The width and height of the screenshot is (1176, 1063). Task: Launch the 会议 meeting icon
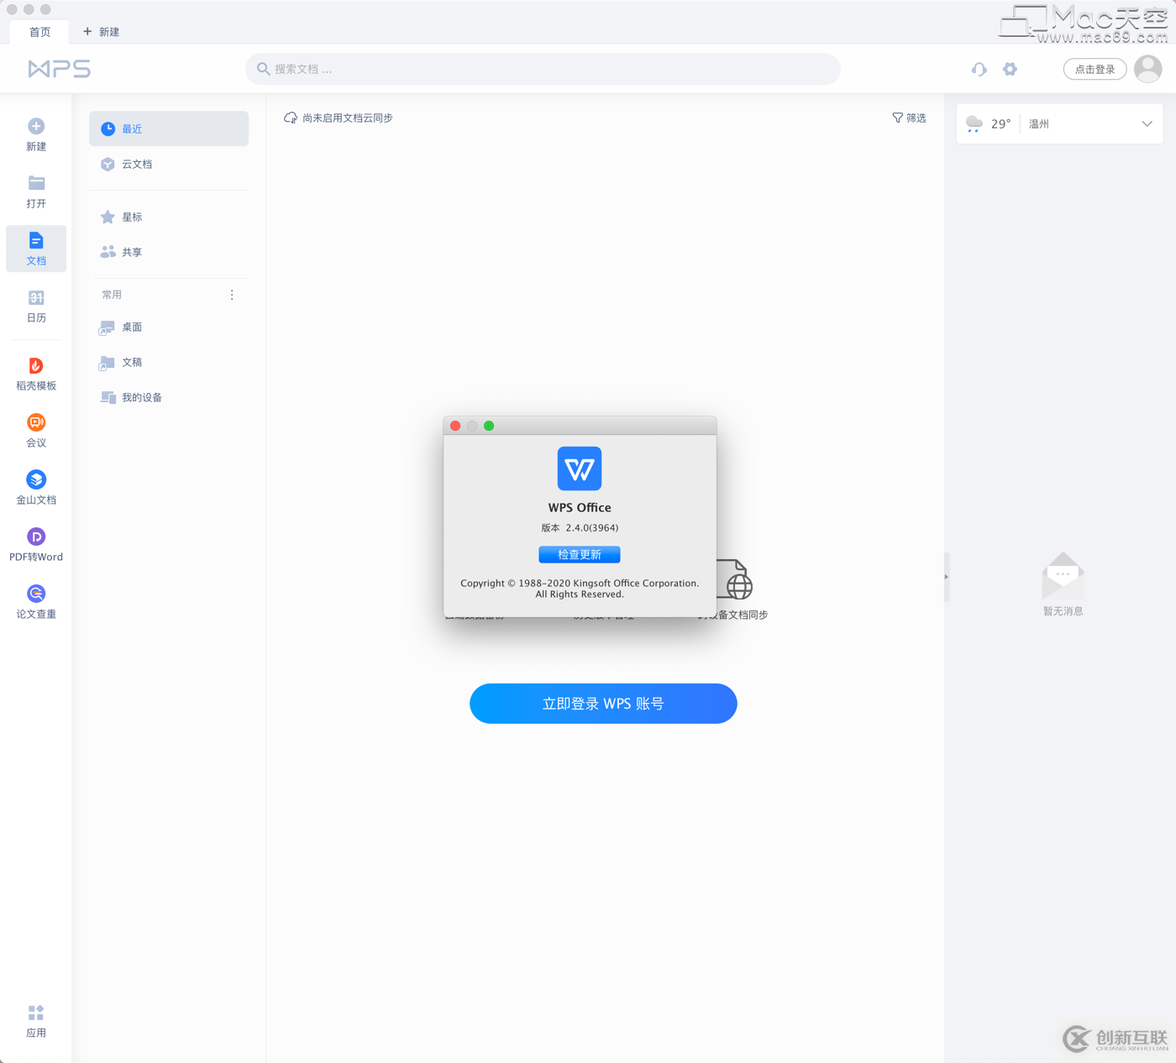[x=36, y=422]
